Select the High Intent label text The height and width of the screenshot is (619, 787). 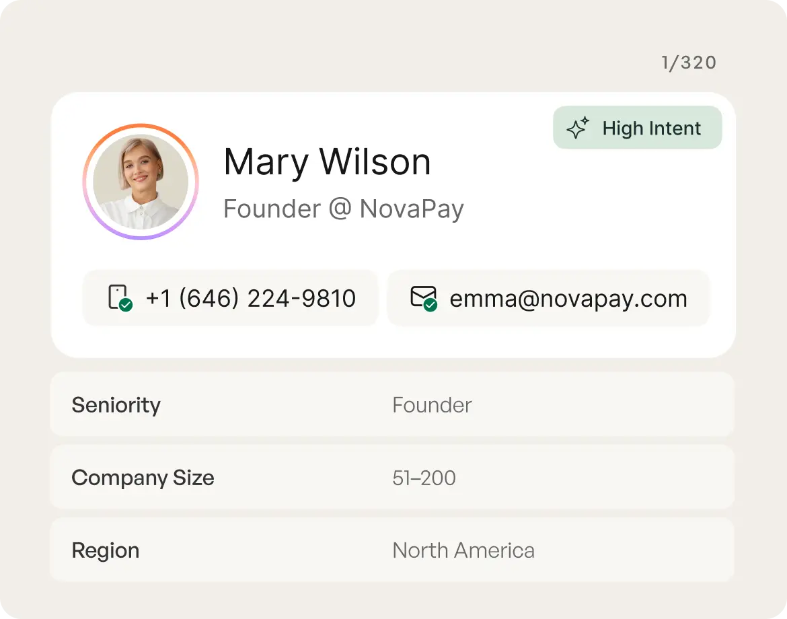pyautogui.click(x=651, y=129)
